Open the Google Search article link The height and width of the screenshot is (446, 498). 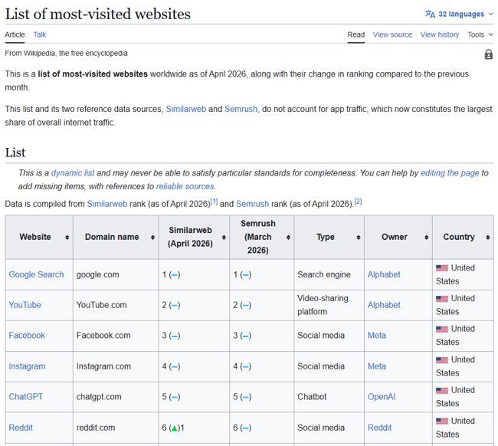[x=36, y=274]
